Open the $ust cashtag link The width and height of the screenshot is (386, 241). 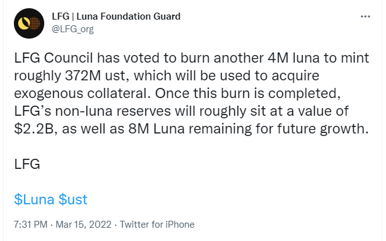pyautogui.click(x=73, y=199)
